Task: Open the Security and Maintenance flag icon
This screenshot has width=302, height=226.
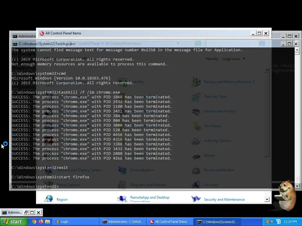Action: (x=196, y=199)
